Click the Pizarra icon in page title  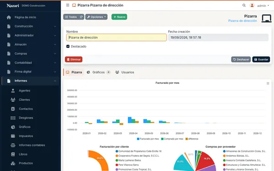tap(74, 5)
